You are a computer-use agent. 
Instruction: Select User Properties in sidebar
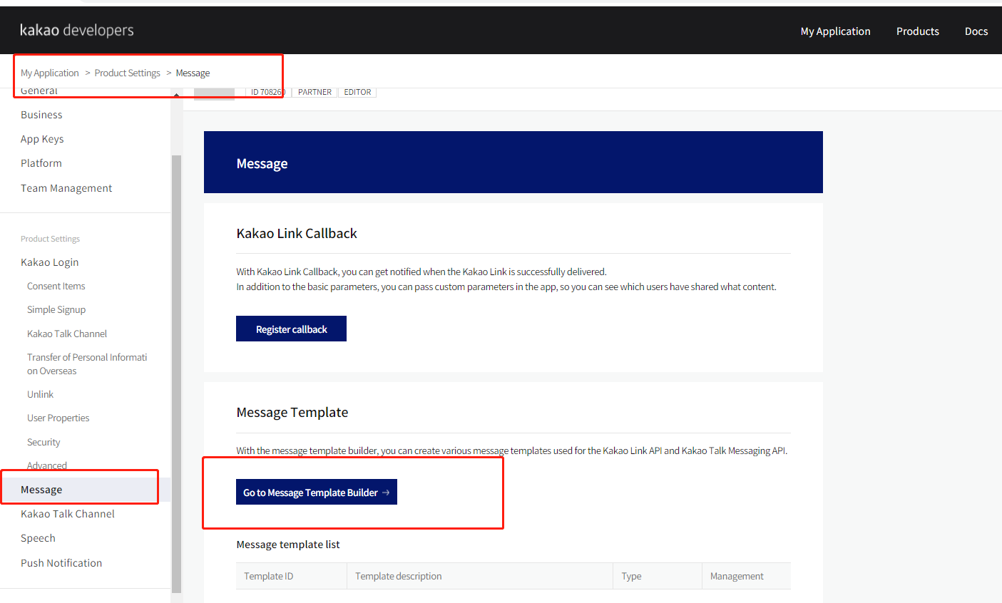click(58, 418)
